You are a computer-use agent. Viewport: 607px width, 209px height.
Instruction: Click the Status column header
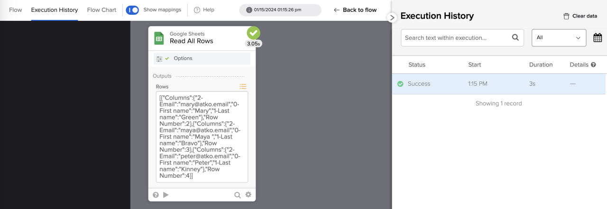[417, 65]
